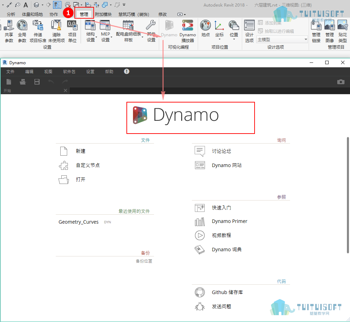The height and width of the screenshot is (322, 350).
Task: Click the Github repository (储存库) icon
Action: pos(199,292)
